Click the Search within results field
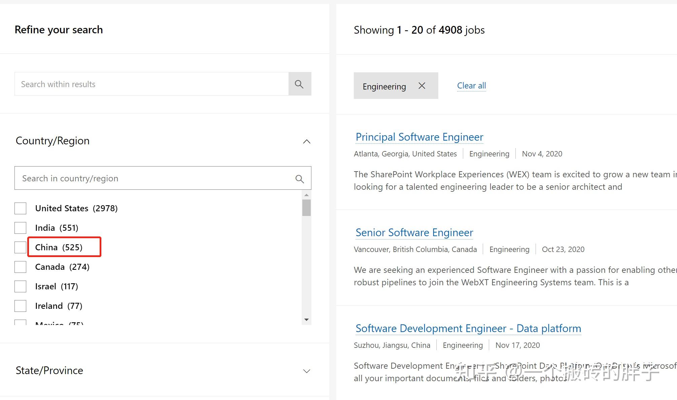 (x=151, y=84)
